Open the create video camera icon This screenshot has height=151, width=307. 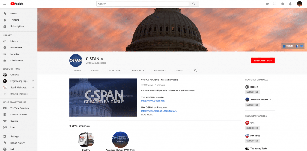pyautogui.click(x=267, y=4)
